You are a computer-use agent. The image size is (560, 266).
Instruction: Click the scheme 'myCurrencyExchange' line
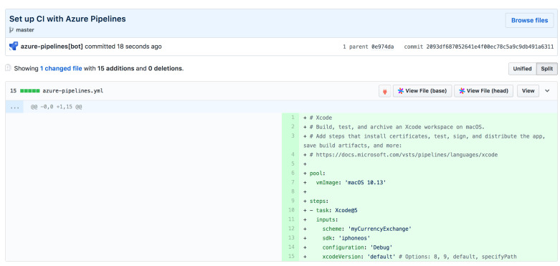pyautogui.click(x=428, y=229)
